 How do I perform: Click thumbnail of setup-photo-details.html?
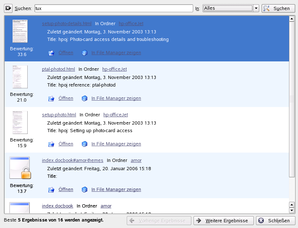(x=20, y=31)
